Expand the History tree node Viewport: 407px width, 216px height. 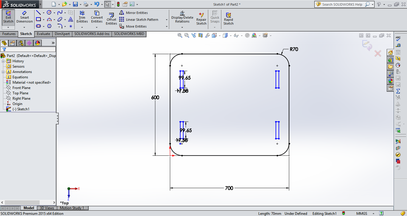pos(3,61)
